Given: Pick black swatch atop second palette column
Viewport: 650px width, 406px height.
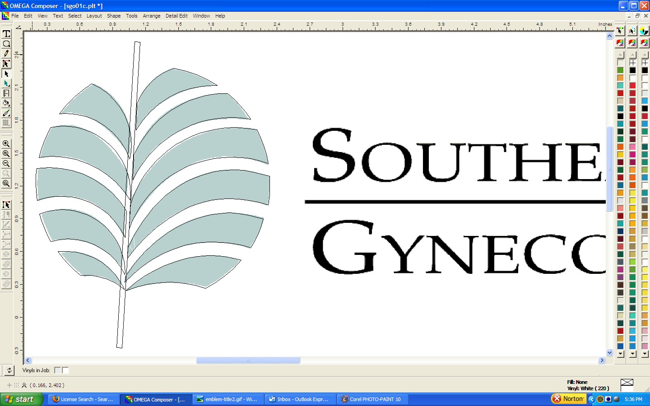Looking at the screenshot, I should (632, 70).
